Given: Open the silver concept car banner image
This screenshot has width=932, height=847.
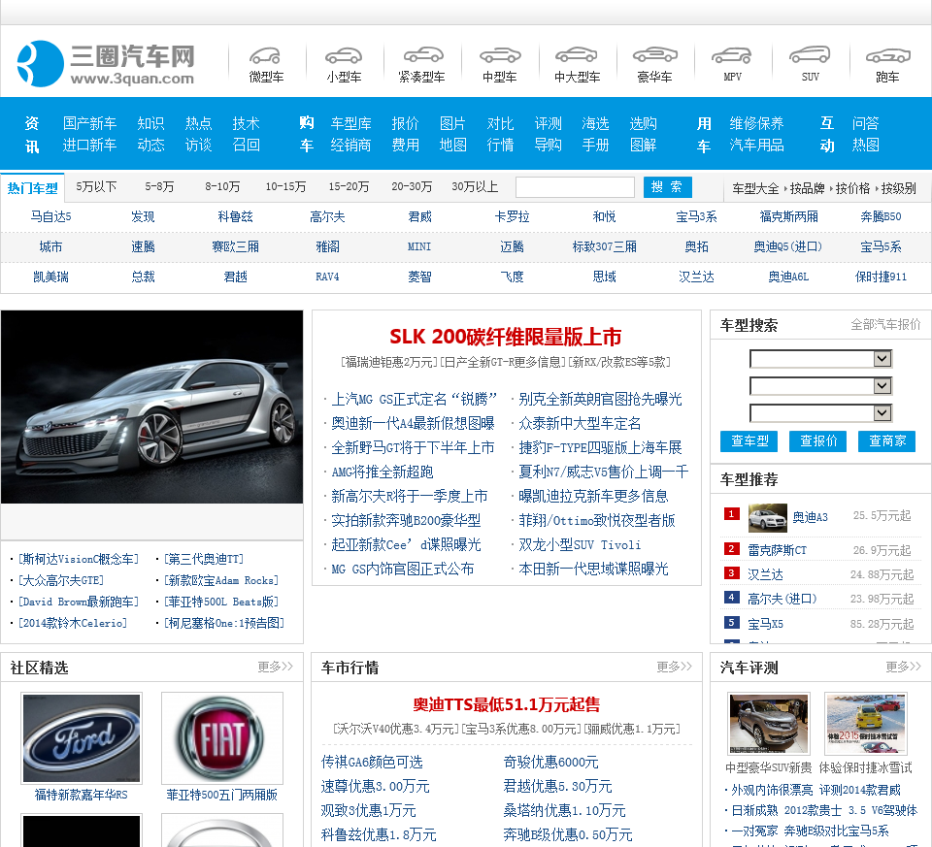Looking at the screenshot, I should [151, 407].
